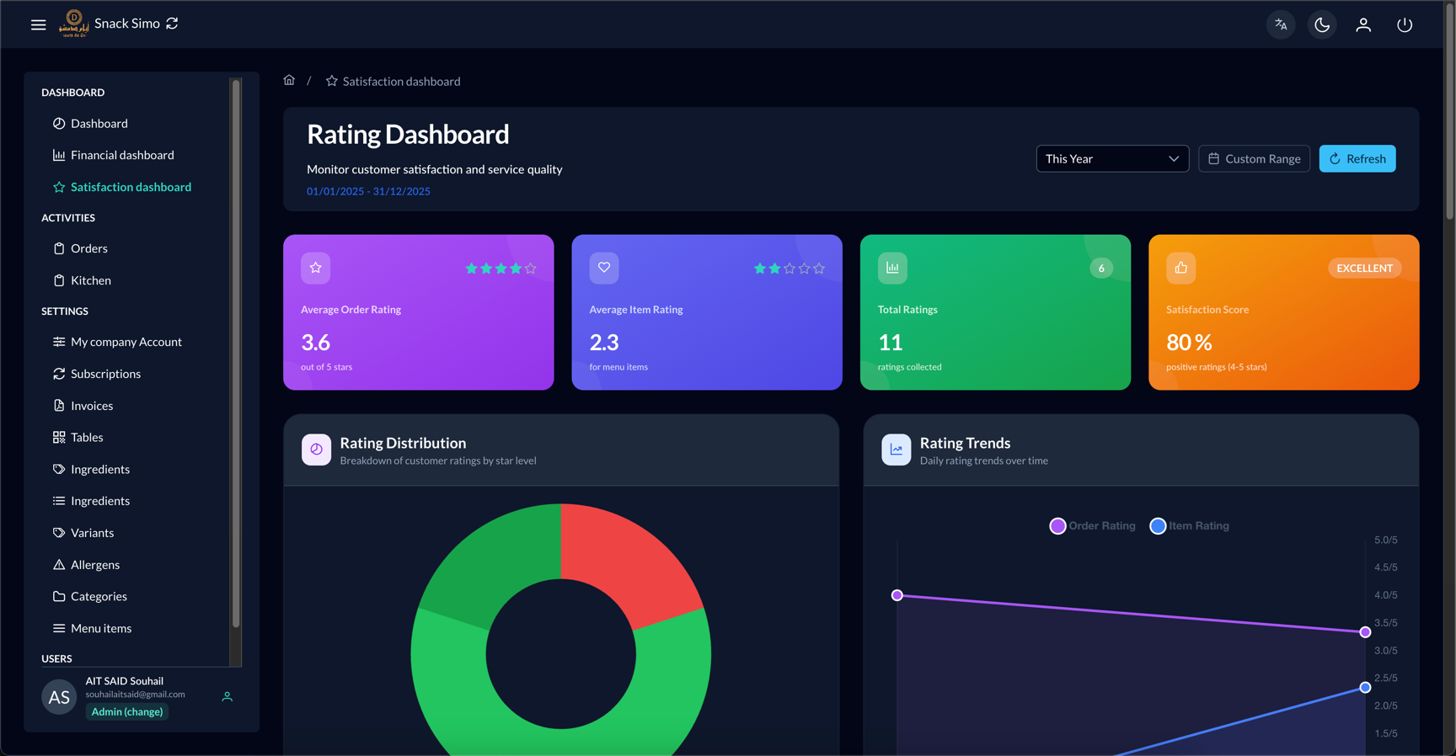
Task: Open the hamburger menu in the top bar
Action: point(39,24)
